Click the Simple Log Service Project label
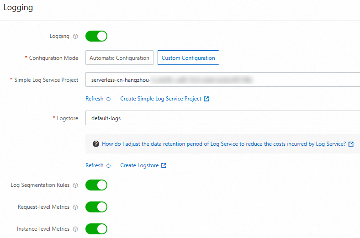 (x=46, y=80)
